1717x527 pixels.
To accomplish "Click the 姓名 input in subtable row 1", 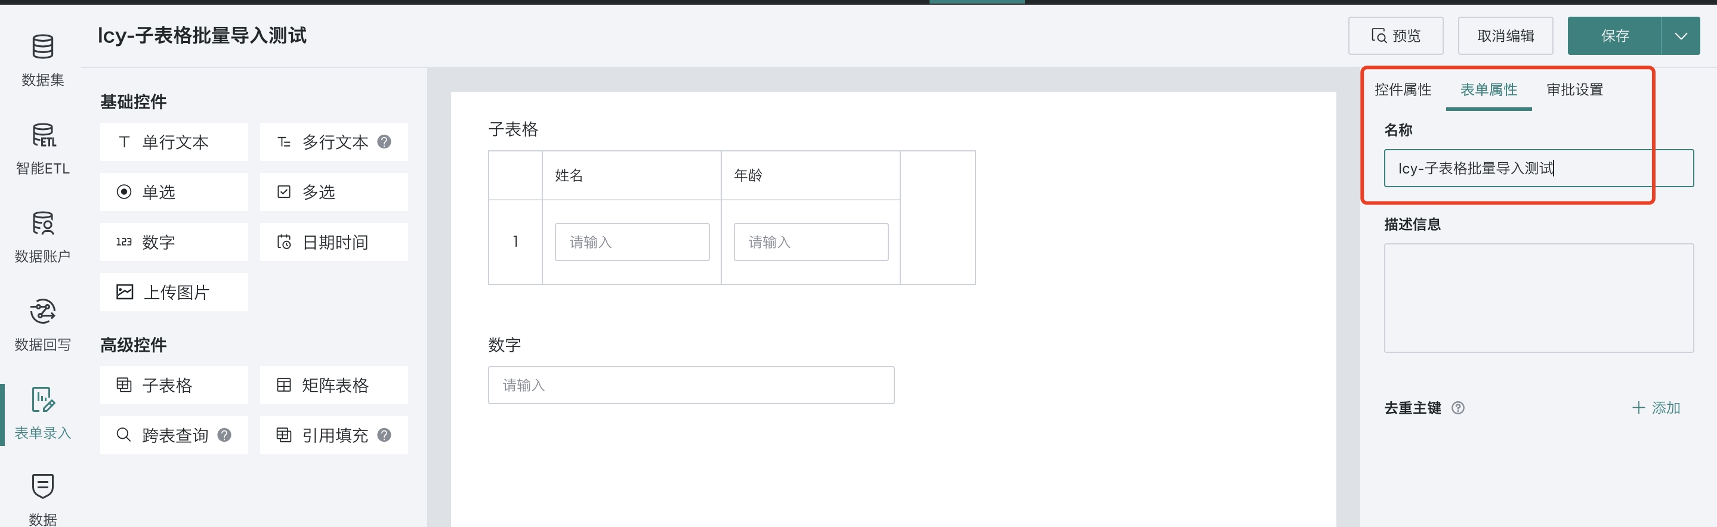I will coord(632,242).
